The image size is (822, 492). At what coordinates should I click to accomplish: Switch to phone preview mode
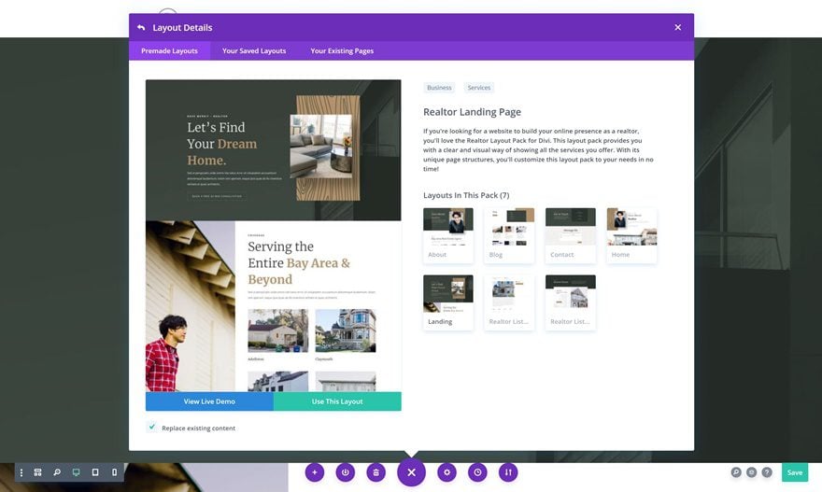pos(115,472)
